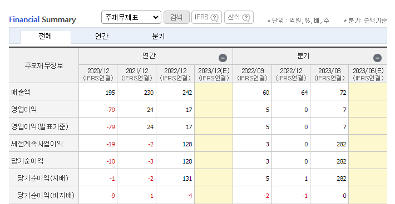Image resolution: width=395 pixels, height=204 pixels.
Task: Click the 영업이익 row label
Action: (24, 109)
